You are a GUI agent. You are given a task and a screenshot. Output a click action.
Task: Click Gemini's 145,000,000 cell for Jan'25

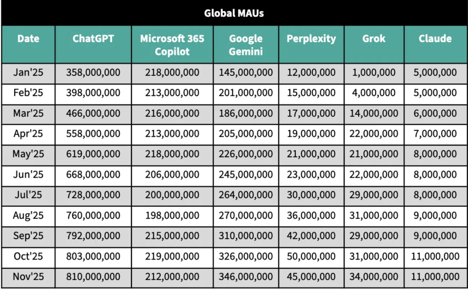tap(246, 73)
